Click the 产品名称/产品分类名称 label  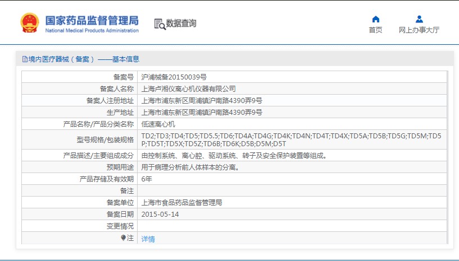98,124
